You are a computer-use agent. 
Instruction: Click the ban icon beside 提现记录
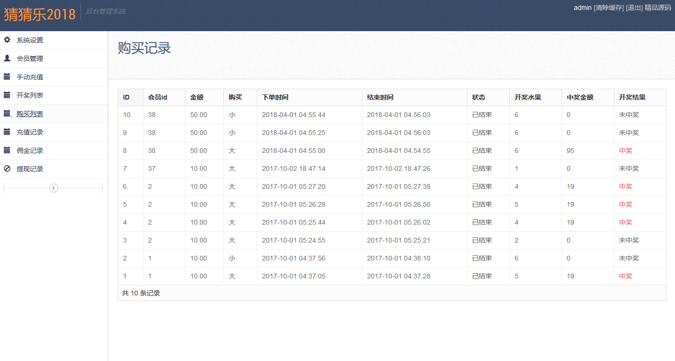[7, 169]
